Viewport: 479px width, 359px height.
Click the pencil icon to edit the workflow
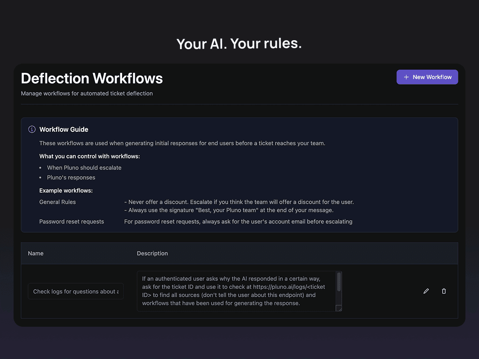pos(426,291)
